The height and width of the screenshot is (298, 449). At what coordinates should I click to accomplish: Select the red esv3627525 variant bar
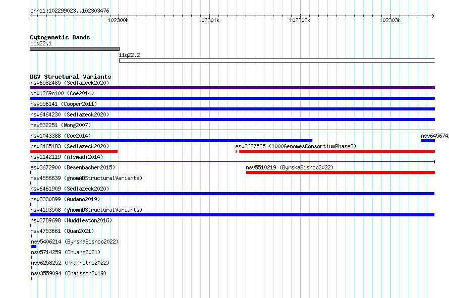[x=335, y=151]
